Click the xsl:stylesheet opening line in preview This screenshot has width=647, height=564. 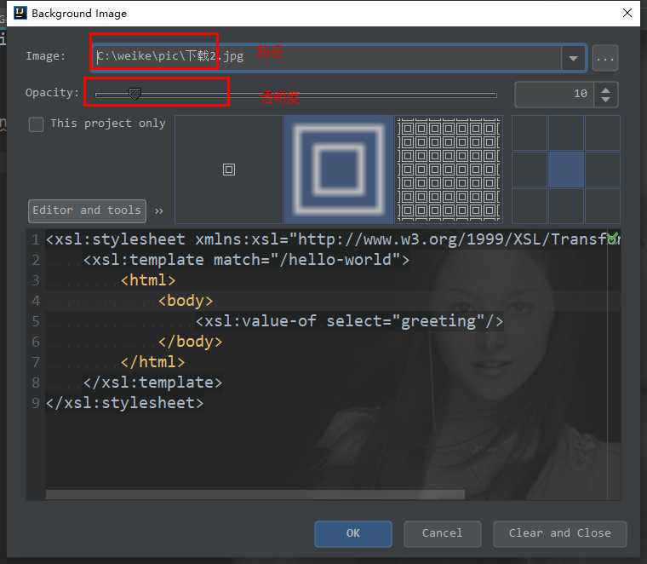point(333,239)
